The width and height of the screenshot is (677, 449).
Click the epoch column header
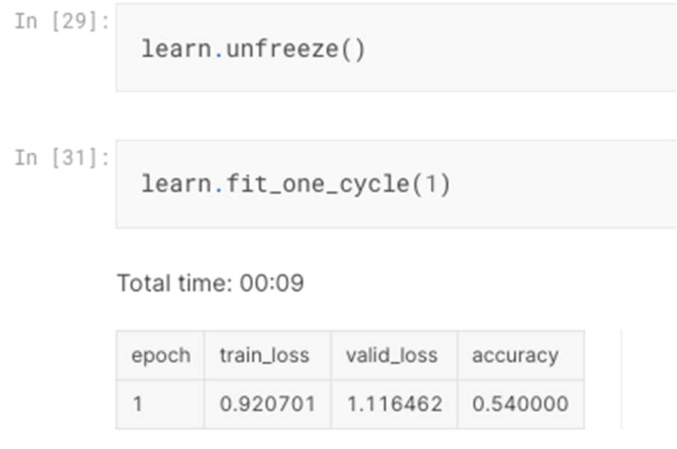click(x=161, y=355)
